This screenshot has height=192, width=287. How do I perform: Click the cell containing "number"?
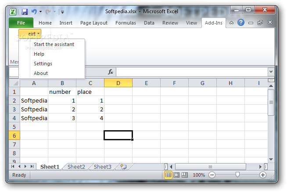pyautogui.click(x=62, y=92)
